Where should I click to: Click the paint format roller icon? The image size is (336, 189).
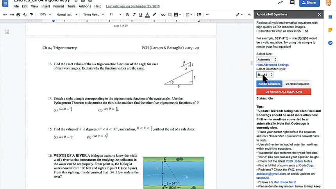tap(32, 14)
